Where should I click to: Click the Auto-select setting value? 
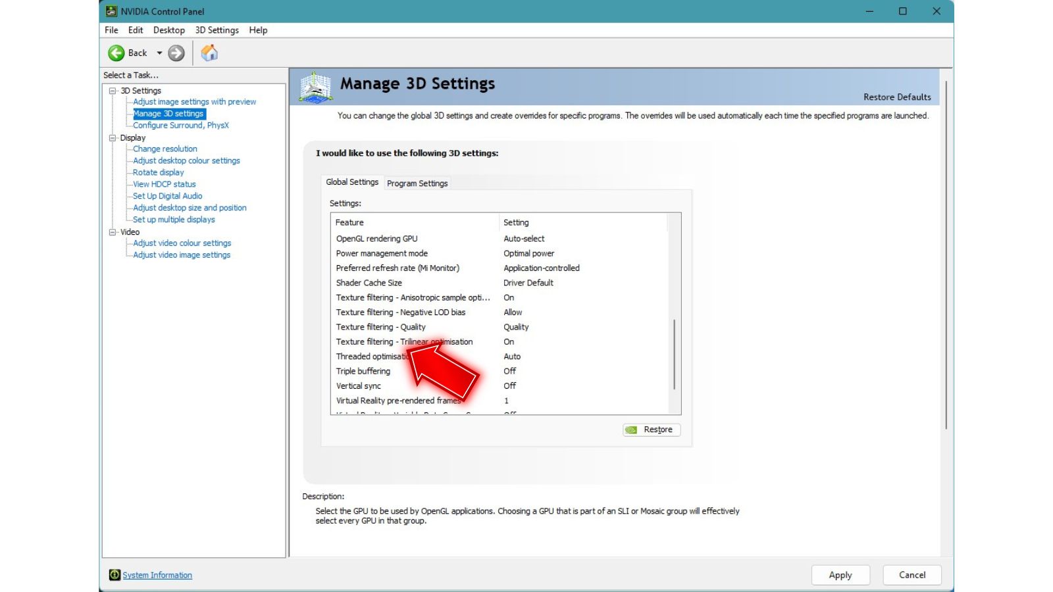coord(524,239)
